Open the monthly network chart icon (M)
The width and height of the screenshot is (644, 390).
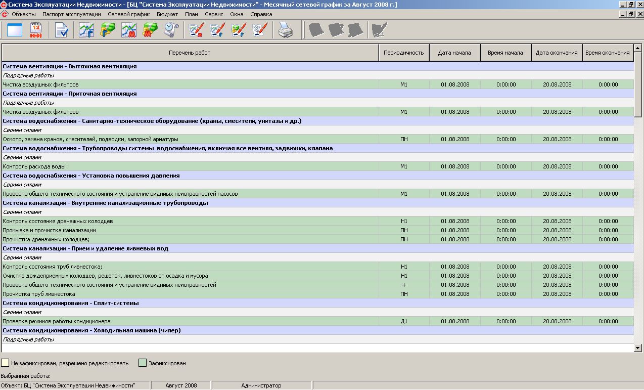click(129, 30)
